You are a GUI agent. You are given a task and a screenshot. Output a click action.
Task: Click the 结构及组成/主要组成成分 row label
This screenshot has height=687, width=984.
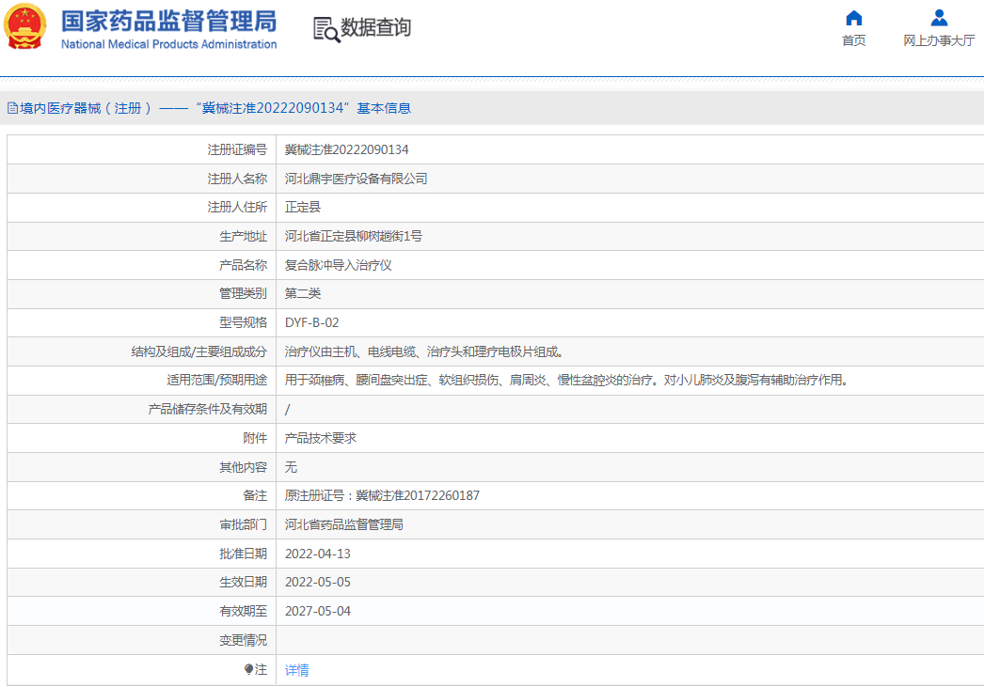point(198,351)
